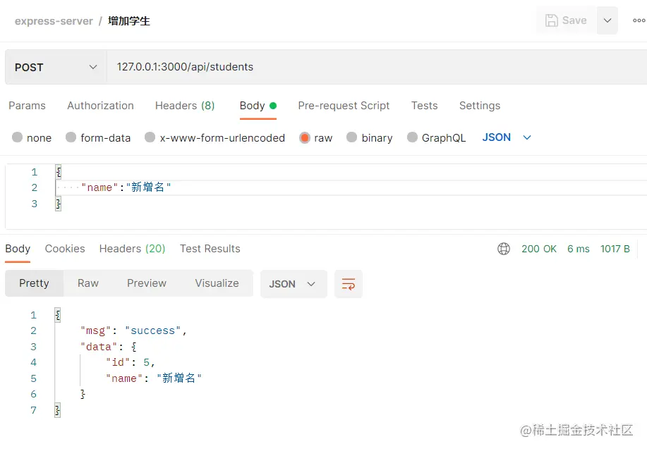Open the Authorization tab

pos(100,106)
